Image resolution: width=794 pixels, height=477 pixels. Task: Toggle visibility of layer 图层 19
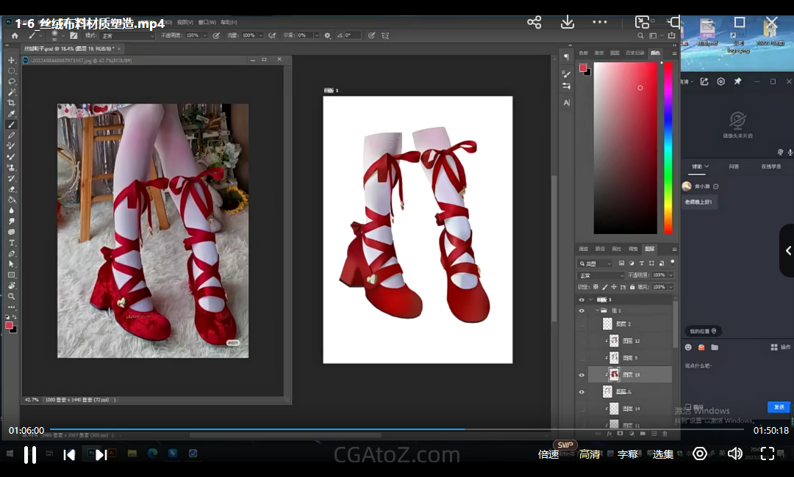tap(582, 375)
